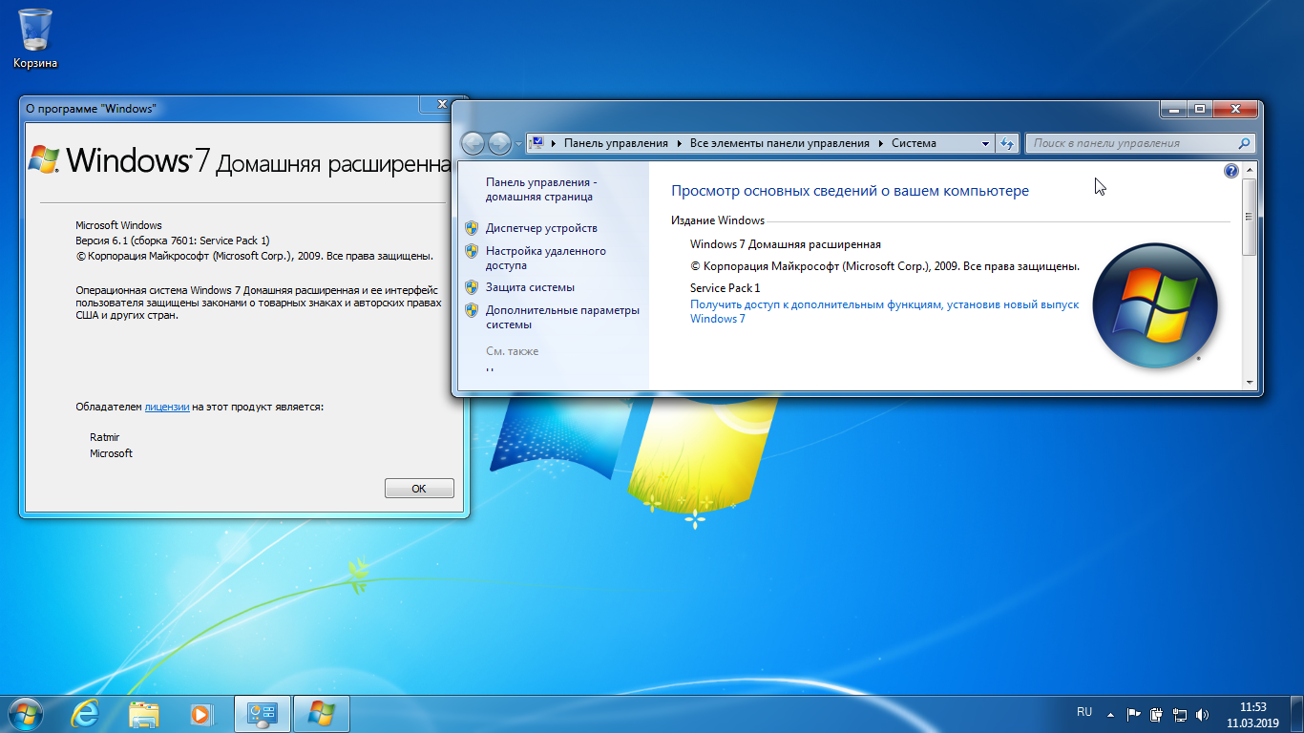The width and height of the screenshot is (1304, 733).
Task: Click the search magnifier in control panel search
Action: tap(1244, 143)
